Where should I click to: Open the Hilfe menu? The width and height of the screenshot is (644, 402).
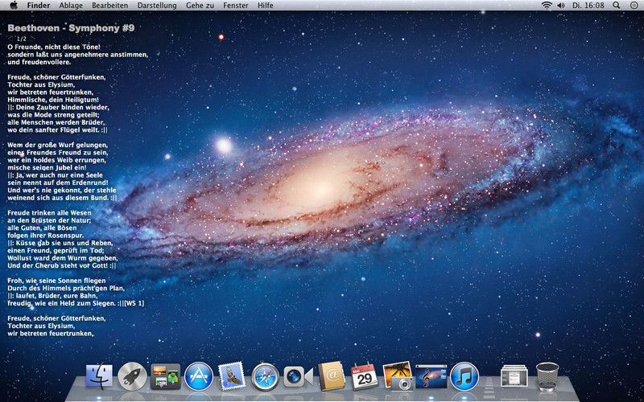pos(266,6)
